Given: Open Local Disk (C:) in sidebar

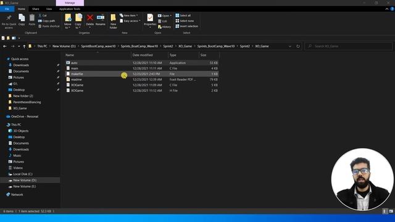Looking at the screenshot, I should [x=23, y=174].
